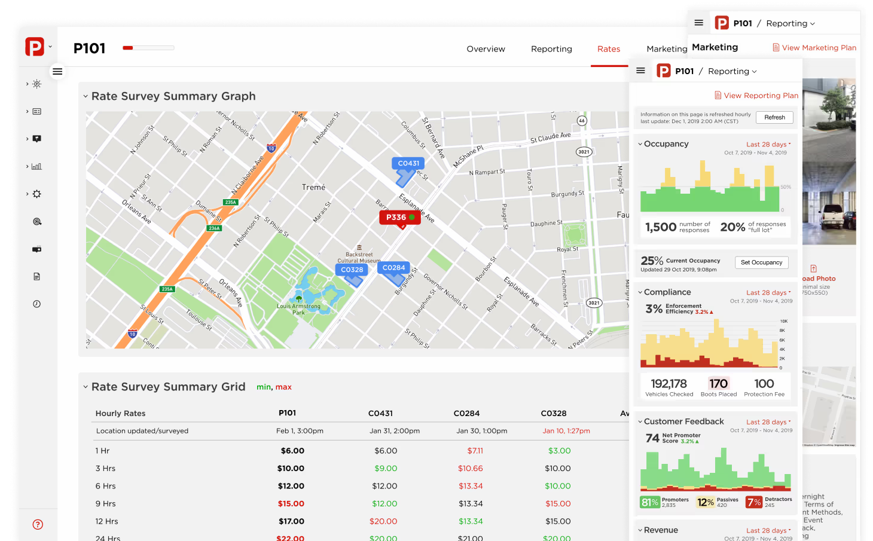Select the search magnifier icon in sidebar

[36, 221]
